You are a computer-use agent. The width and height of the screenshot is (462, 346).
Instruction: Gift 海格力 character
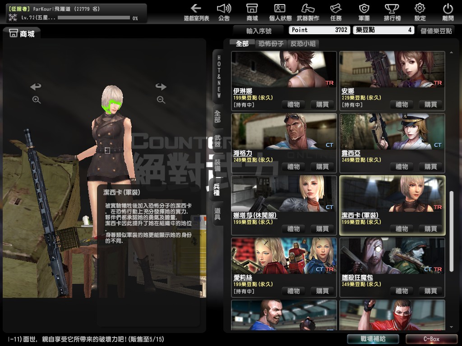click(293, 167)
